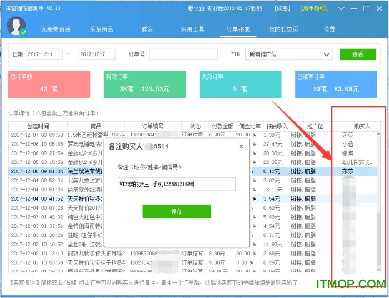The height and width of the screenshot is (298, 389).
Task: Select order row 2017-12-03 01:42:02
Action: 192,217
